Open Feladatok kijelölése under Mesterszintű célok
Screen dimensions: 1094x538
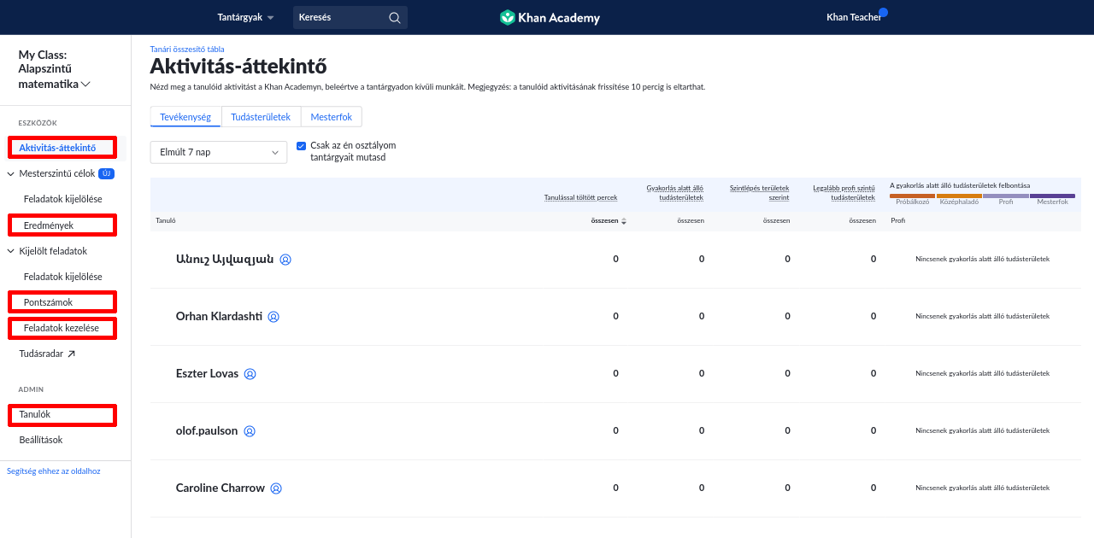point(63,199)
